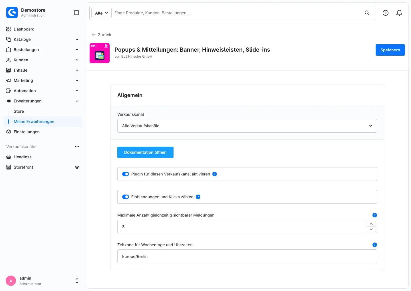Show help for Zeitzone für Wochentage

pos(375,245)
